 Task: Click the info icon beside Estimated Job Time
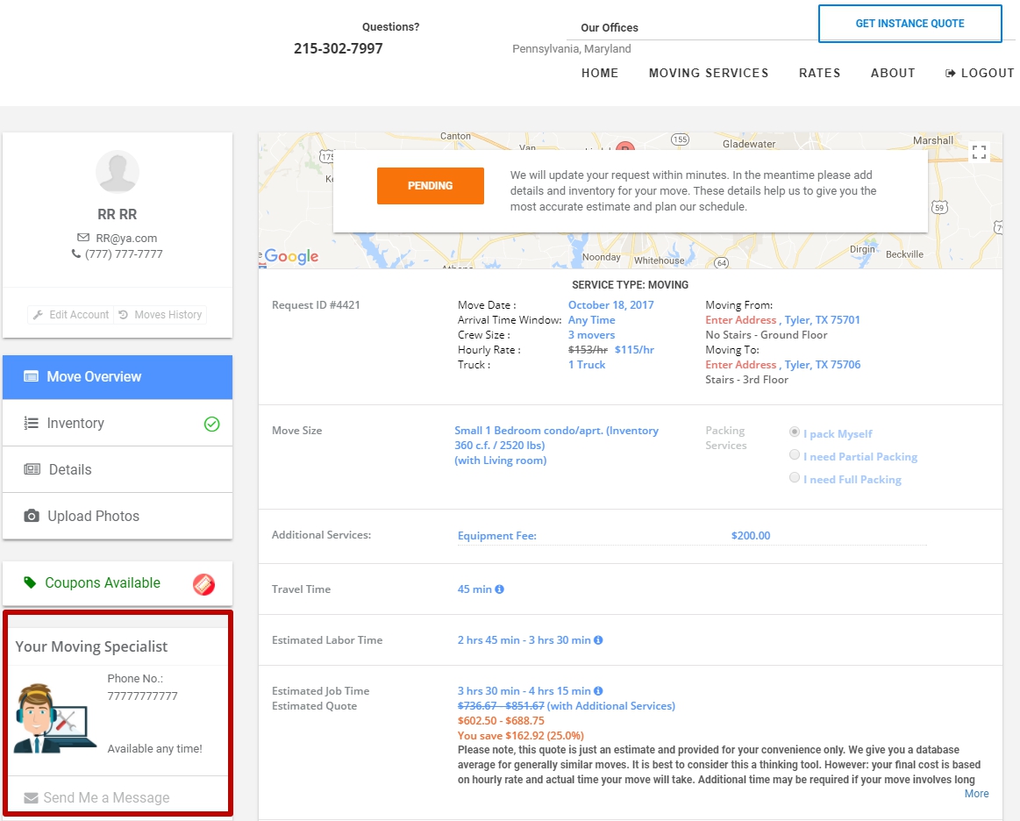click(x=598, y=691)
